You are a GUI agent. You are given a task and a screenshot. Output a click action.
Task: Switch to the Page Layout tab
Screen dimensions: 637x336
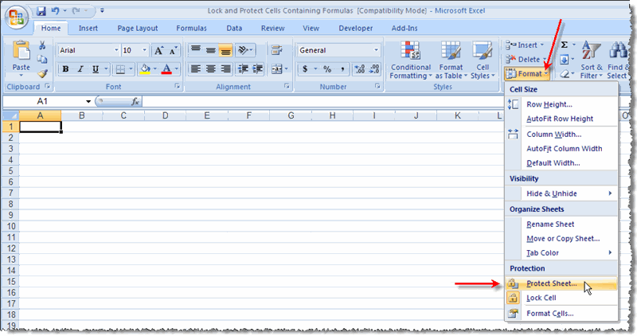point(137,28)
